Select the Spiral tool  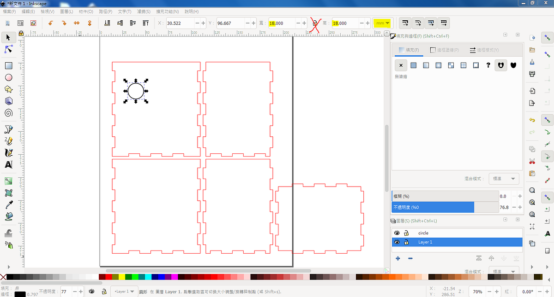8,113
